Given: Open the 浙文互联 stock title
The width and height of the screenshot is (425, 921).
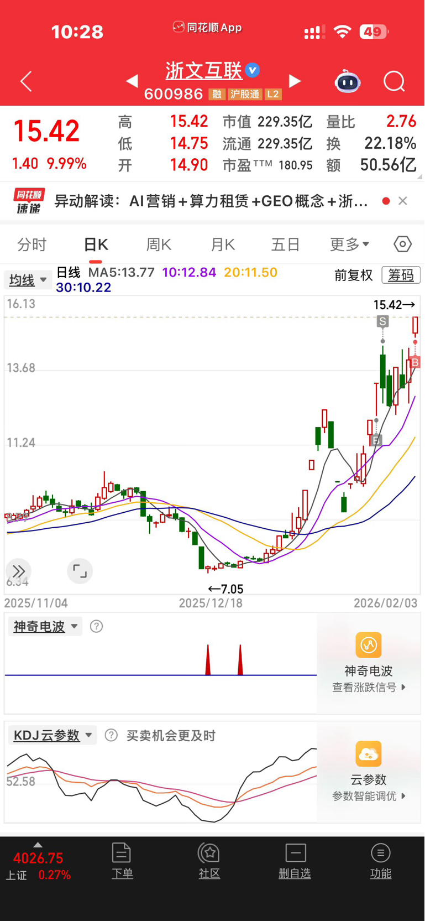Looking at the screenshot, I should 204,70.
